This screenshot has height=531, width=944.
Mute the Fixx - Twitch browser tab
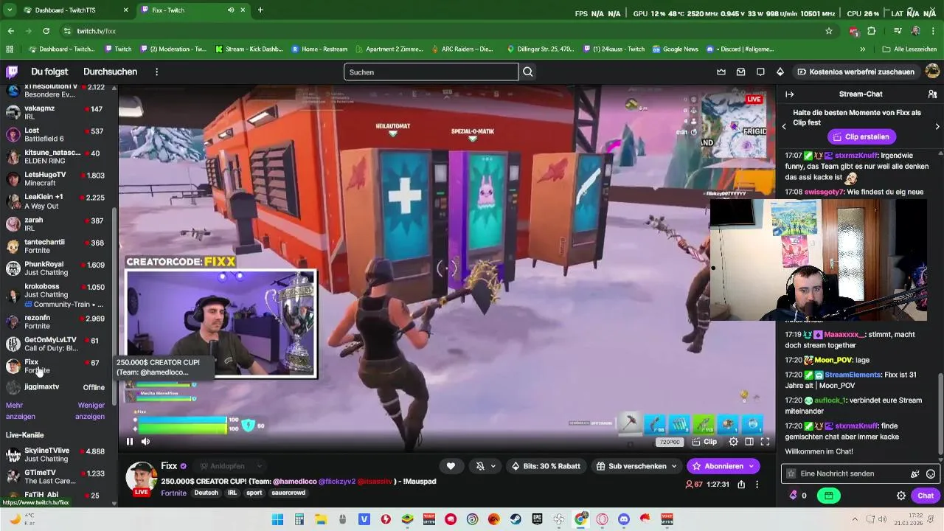pyautogui.click(x=231, y=10)
